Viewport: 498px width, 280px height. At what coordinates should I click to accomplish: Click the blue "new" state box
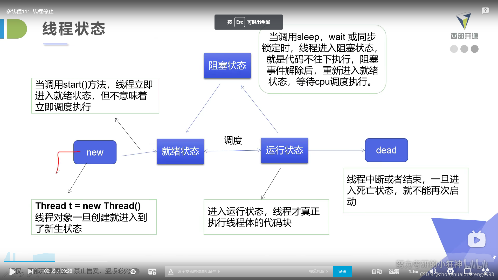[x=95, y=152]
